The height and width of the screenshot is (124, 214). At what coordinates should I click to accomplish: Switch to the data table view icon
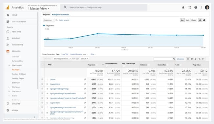(188, 59)
